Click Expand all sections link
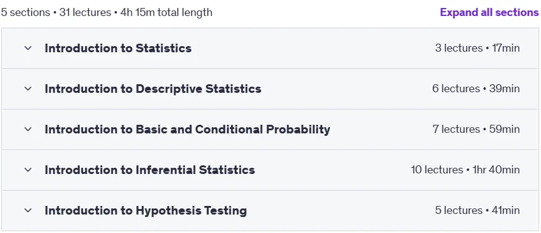 [489, 12]
